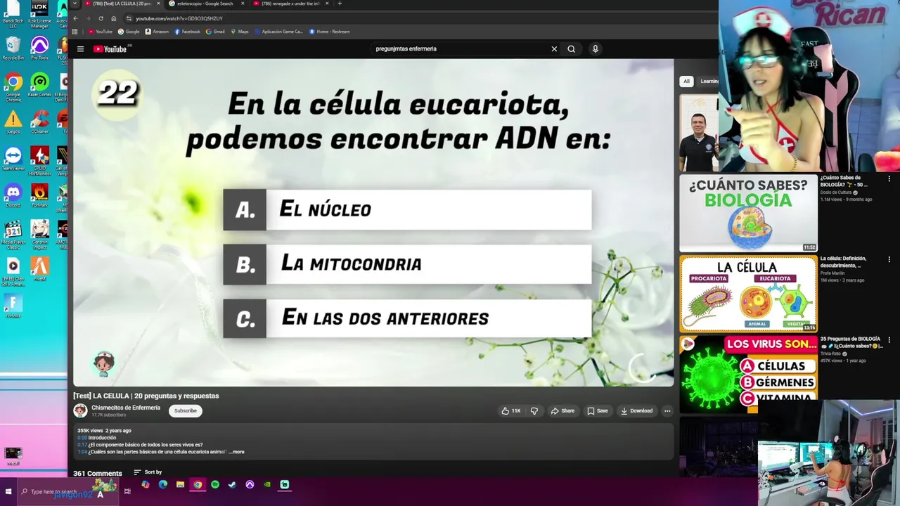Click answer option A El núcleo in video
The width and height of the screenshot is (900, 506).
(407, 209)
